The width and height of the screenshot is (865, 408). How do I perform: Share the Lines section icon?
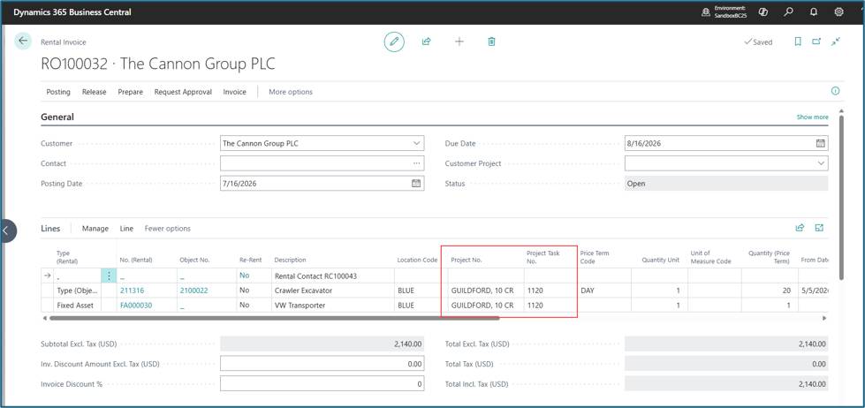(x=800, y=228)
